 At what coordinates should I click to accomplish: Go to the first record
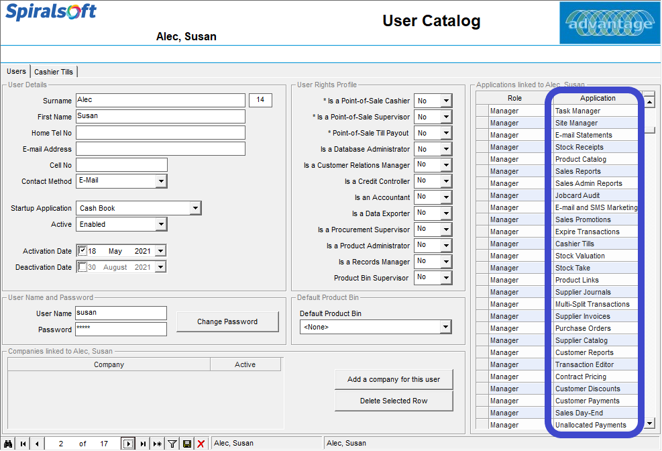click(23, 444)
